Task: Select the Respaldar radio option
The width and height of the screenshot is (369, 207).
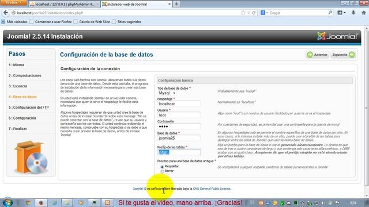Action: tap(162, 167)
